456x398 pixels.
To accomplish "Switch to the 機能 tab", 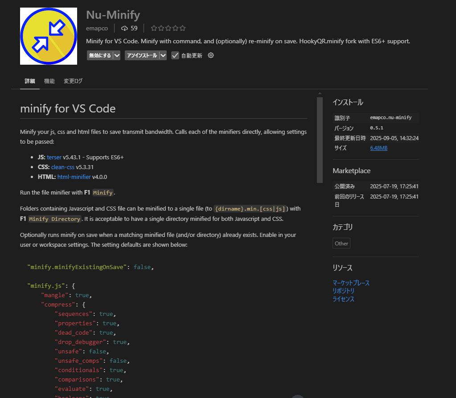I will [49, 81].
